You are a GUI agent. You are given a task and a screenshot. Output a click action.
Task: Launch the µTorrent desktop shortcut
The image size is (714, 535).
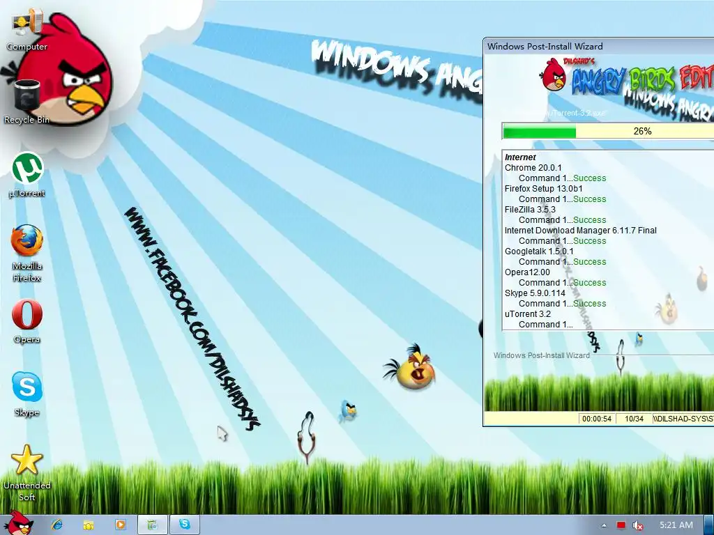[27, 175]
